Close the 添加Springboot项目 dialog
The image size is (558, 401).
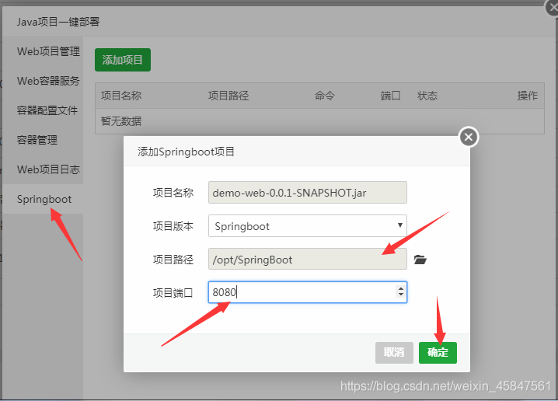pos(469,137)
